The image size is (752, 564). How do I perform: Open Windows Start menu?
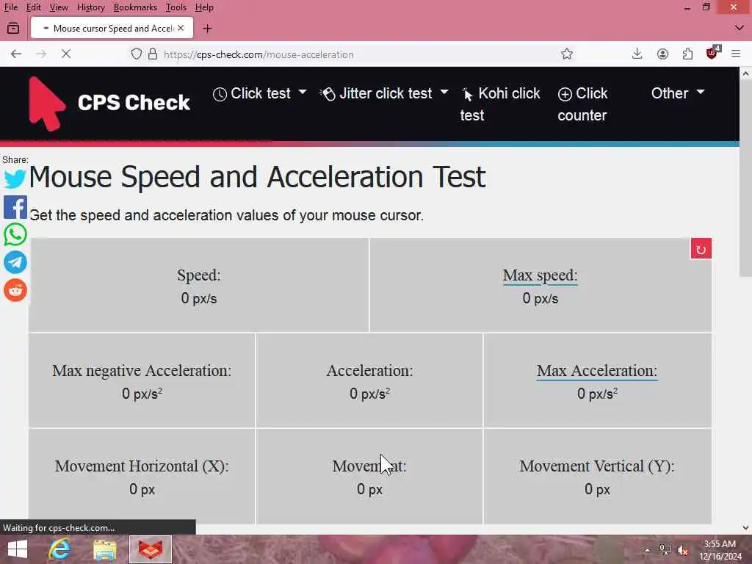coord(18,549)
